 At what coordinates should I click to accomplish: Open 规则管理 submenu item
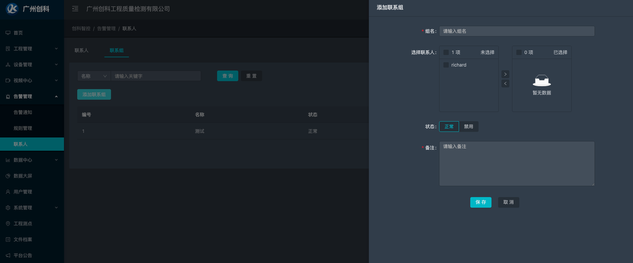pos(32,128)
